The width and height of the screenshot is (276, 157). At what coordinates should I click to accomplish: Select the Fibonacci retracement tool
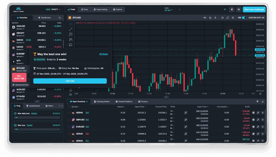click(71, 34)
